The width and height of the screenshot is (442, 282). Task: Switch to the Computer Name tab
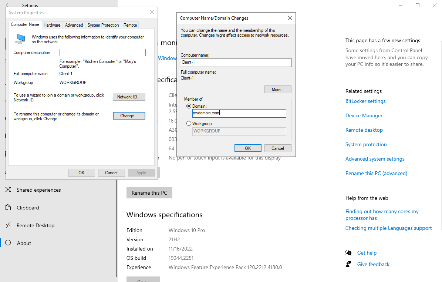25,24
